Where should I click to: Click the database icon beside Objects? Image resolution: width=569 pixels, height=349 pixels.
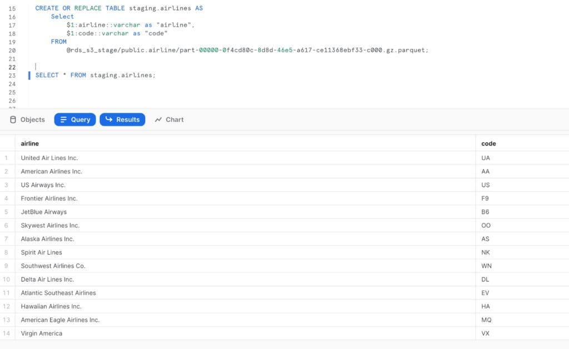[12, 119]
